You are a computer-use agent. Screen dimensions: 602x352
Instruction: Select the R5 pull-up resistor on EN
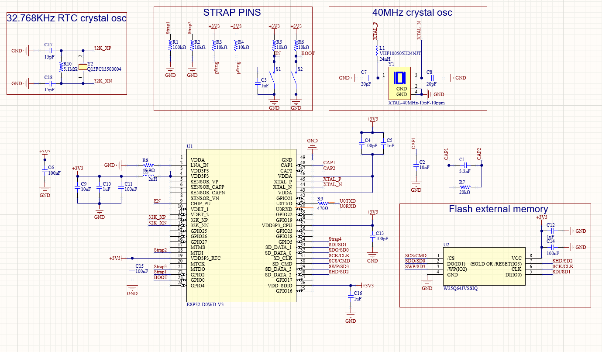pos(274,45)
